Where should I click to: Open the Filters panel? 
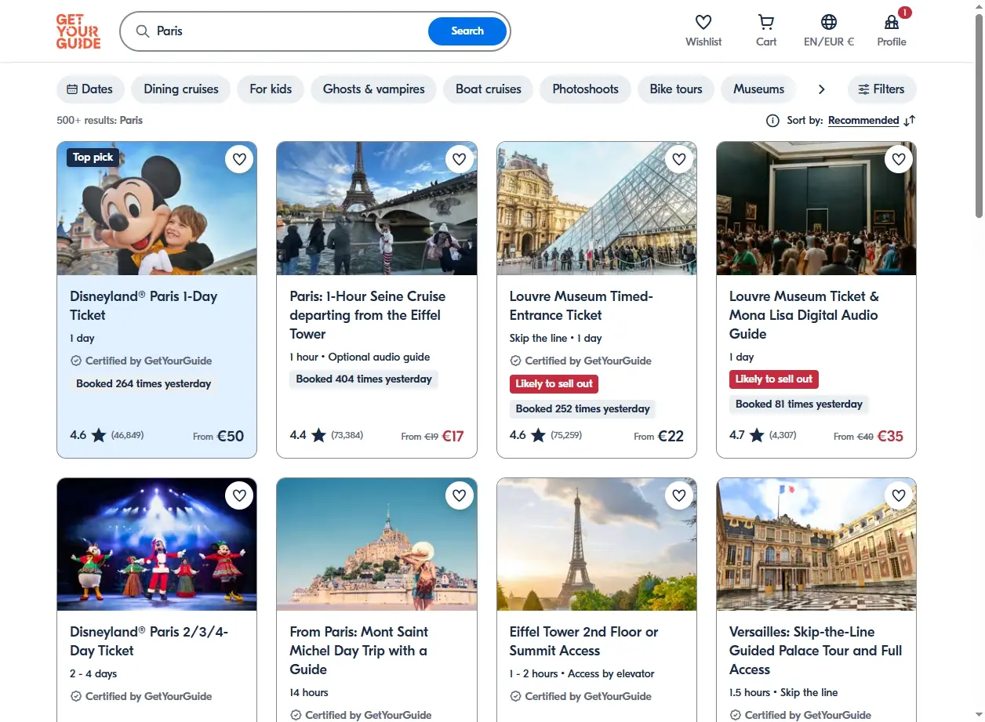point(881,89)
